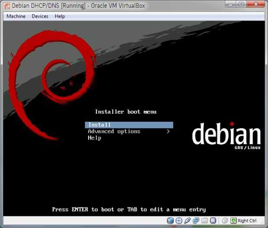
Task: Click the USB devices status icon
Action: click(187, 221)
